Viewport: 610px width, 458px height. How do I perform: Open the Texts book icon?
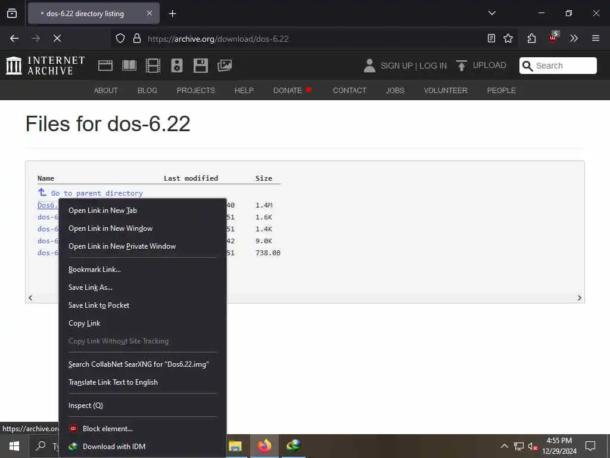tap(129, 66)
